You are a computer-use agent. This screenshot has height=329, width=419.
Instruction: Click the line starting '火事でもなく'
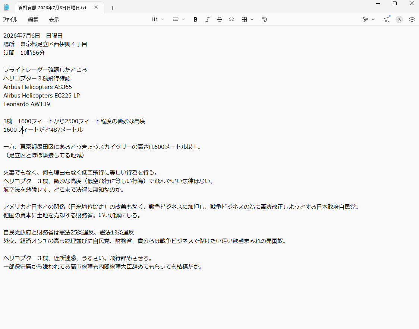point(81,173)
